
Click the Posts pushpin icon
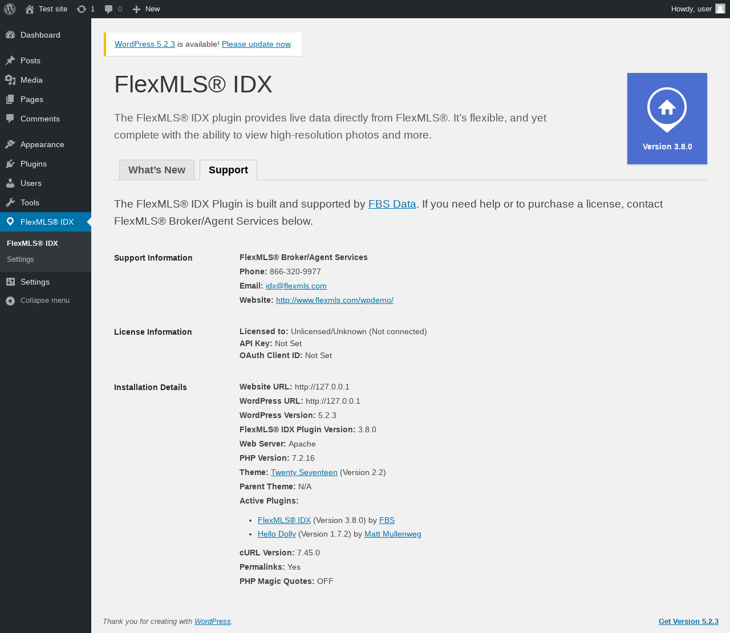point(10,60)
